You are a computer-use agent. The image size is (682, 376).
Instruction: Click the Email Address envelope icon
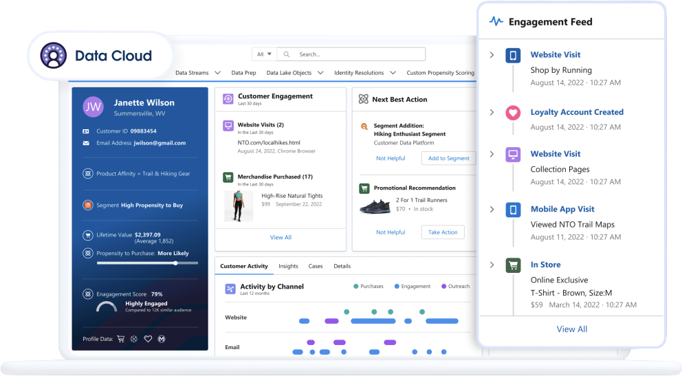click(x=86, y=143)
